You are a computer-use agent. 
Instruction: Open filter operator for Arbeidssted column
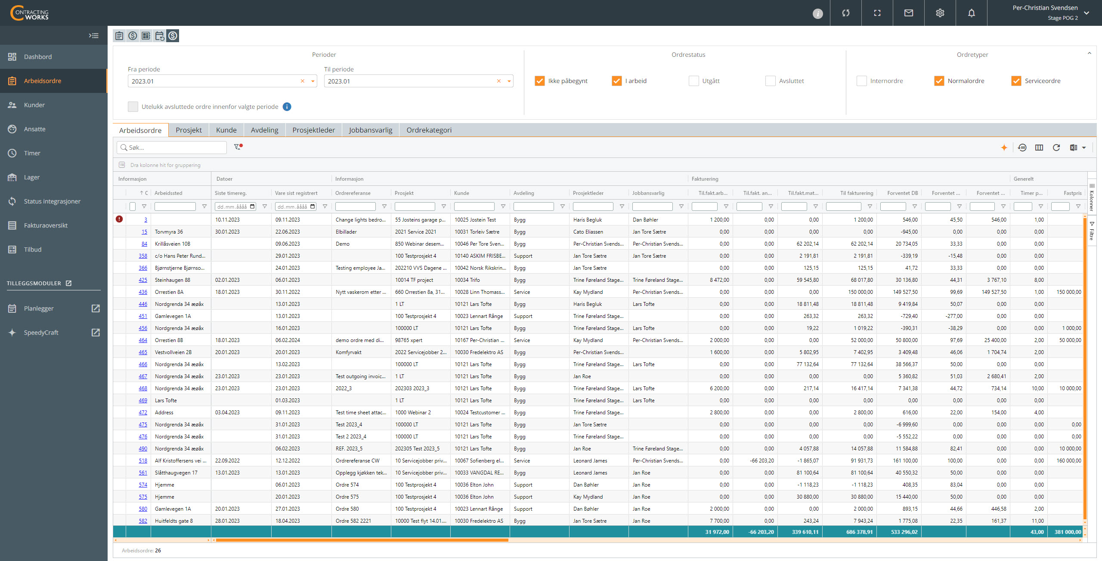tap(204, 207)
